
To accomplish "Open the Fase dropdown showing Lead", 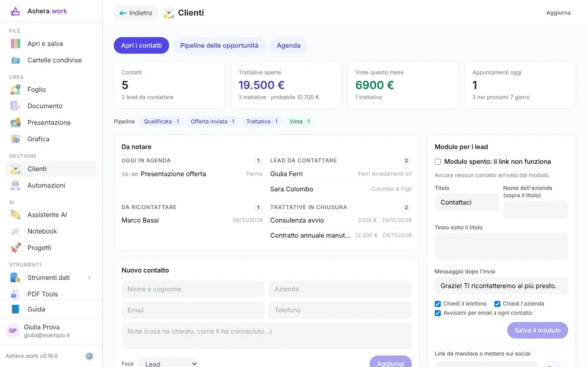I will [x=168, y=363].
